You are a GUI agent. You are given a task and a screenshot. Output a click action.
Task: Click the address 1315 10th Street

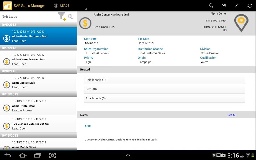click(216, 20)
